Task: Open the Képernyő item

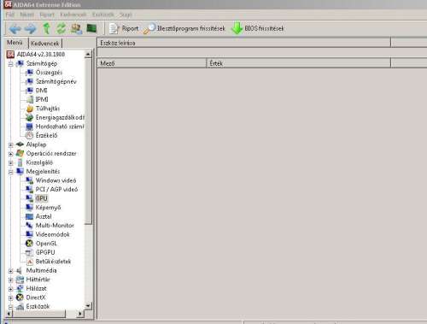Action: tap(48, 208)
